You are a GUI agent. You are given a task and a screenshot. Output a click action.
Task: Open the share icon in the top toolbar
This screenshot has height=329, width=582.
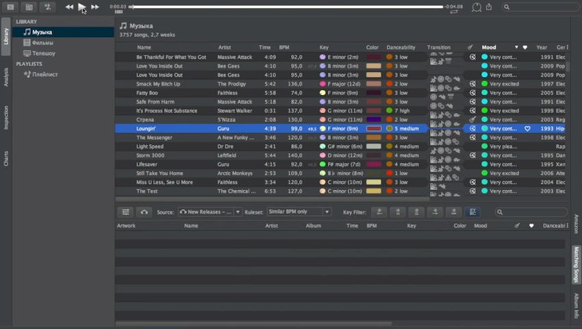pyautogui.click(x=489, y=7)
